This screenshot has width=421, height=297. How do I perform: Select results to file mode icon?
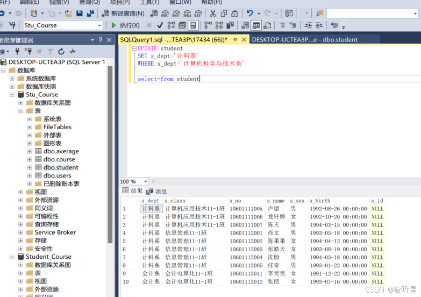click(267, 25)
